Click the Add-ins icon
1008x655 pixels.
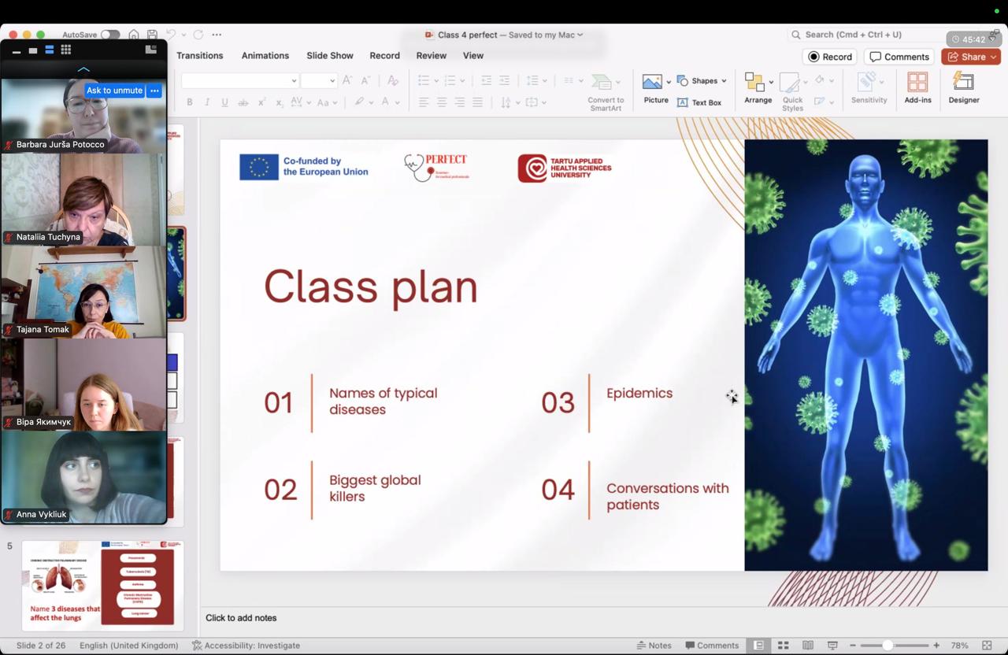pyautogui.click(x=917, y=87)
